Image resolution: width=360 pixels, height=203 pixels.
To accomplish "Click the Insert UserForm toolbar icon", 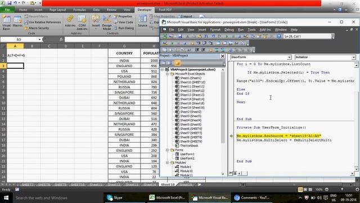I will pos(170,36).
